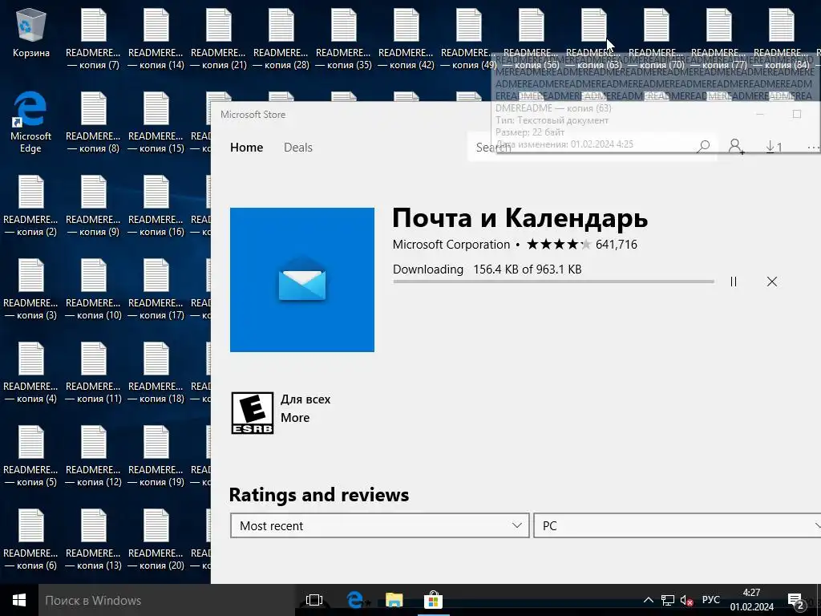Screen dimensions: 821x616
Task: Select README копия (7) file on desktop
Action: coord(93,38)
